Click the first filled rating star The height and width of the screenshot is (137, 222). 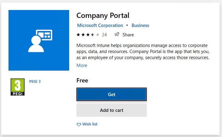(78, 35)
